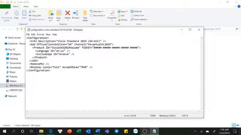This screenshot has width=241, height=135.
Task: Click Ln 4, Col 46 status text
Action: click(x=130, y=116)
